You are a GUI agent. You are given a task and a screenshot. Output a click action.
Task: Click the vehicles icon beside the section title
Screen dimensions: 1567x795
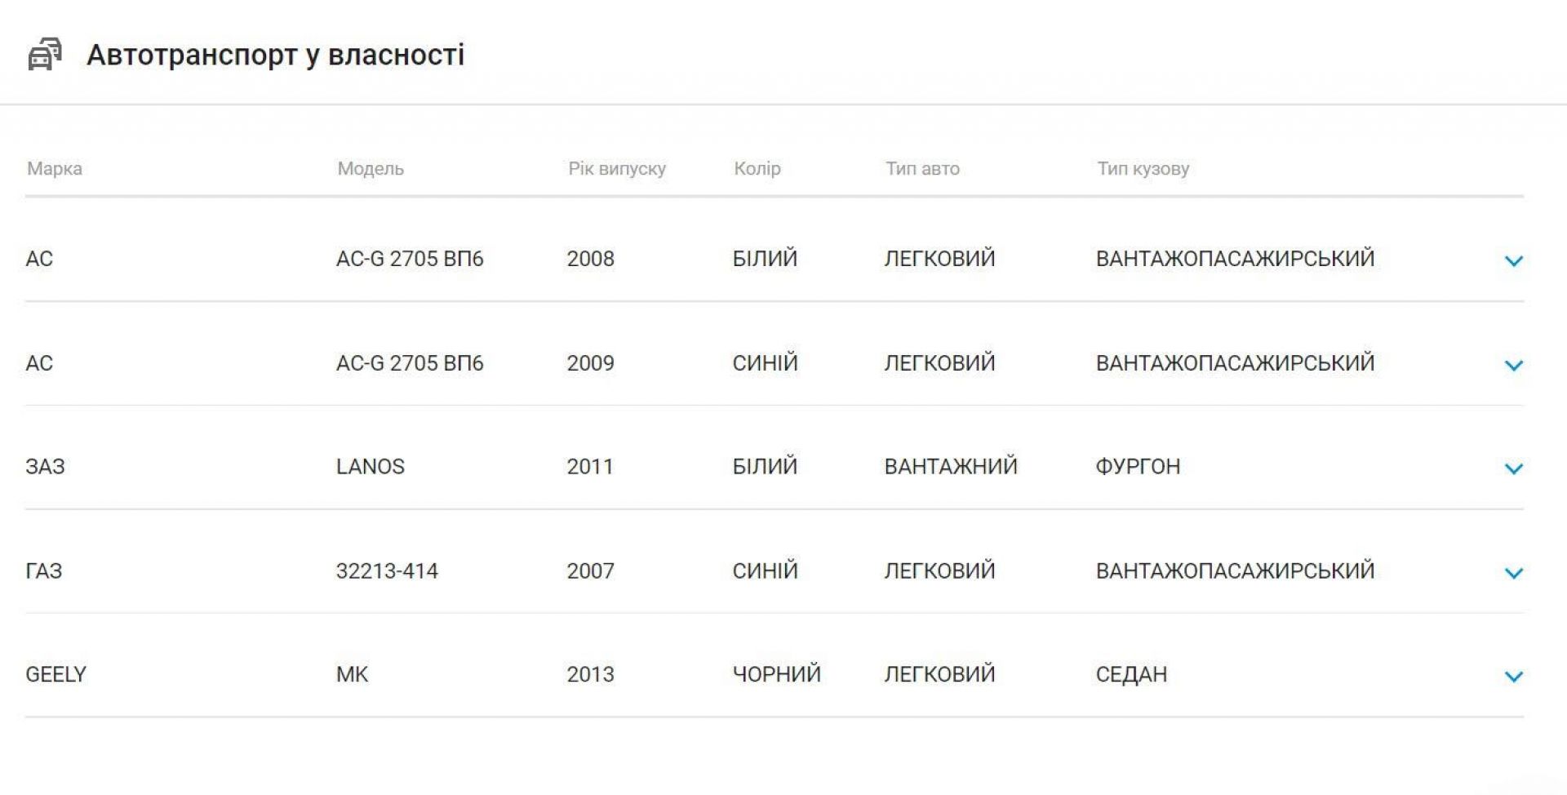pos(45,55)
